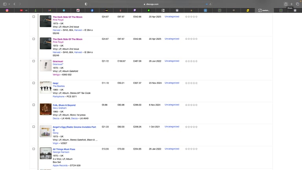This screenshot has width=302, height=170.
Task: Open a new tab with plus icon
Action: (x=292, y=4)
